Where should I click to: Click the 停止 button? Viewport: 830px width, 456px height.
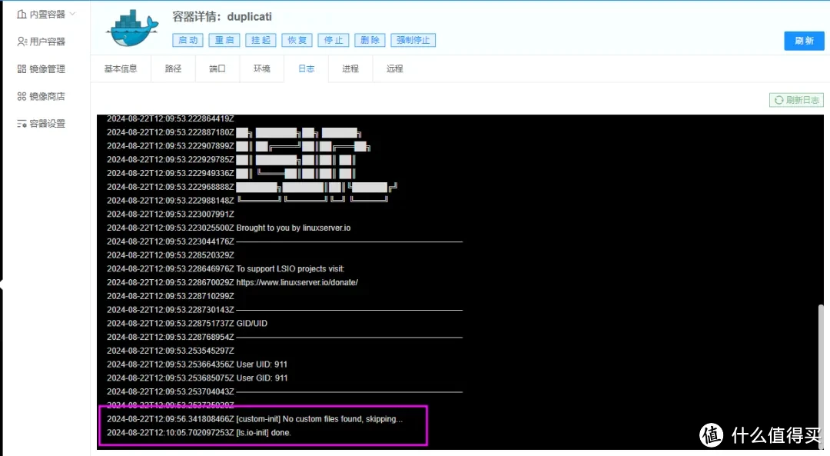point(334,40)
